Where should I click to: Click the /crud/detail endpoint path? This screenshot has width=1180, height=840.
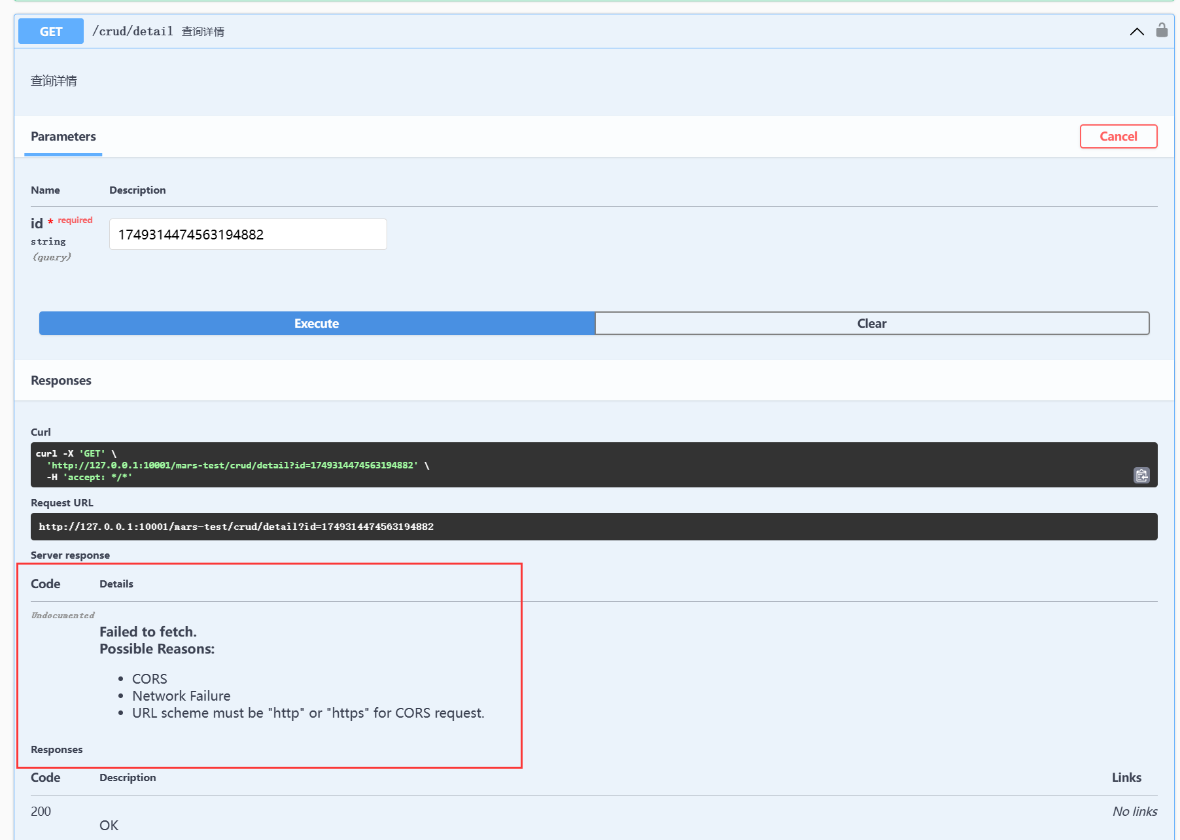coord(133,31)
